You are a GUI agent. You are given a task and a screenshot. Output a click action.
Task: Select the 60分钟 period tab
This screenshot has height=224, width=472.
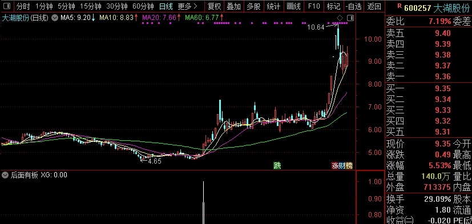coord(143,6)
